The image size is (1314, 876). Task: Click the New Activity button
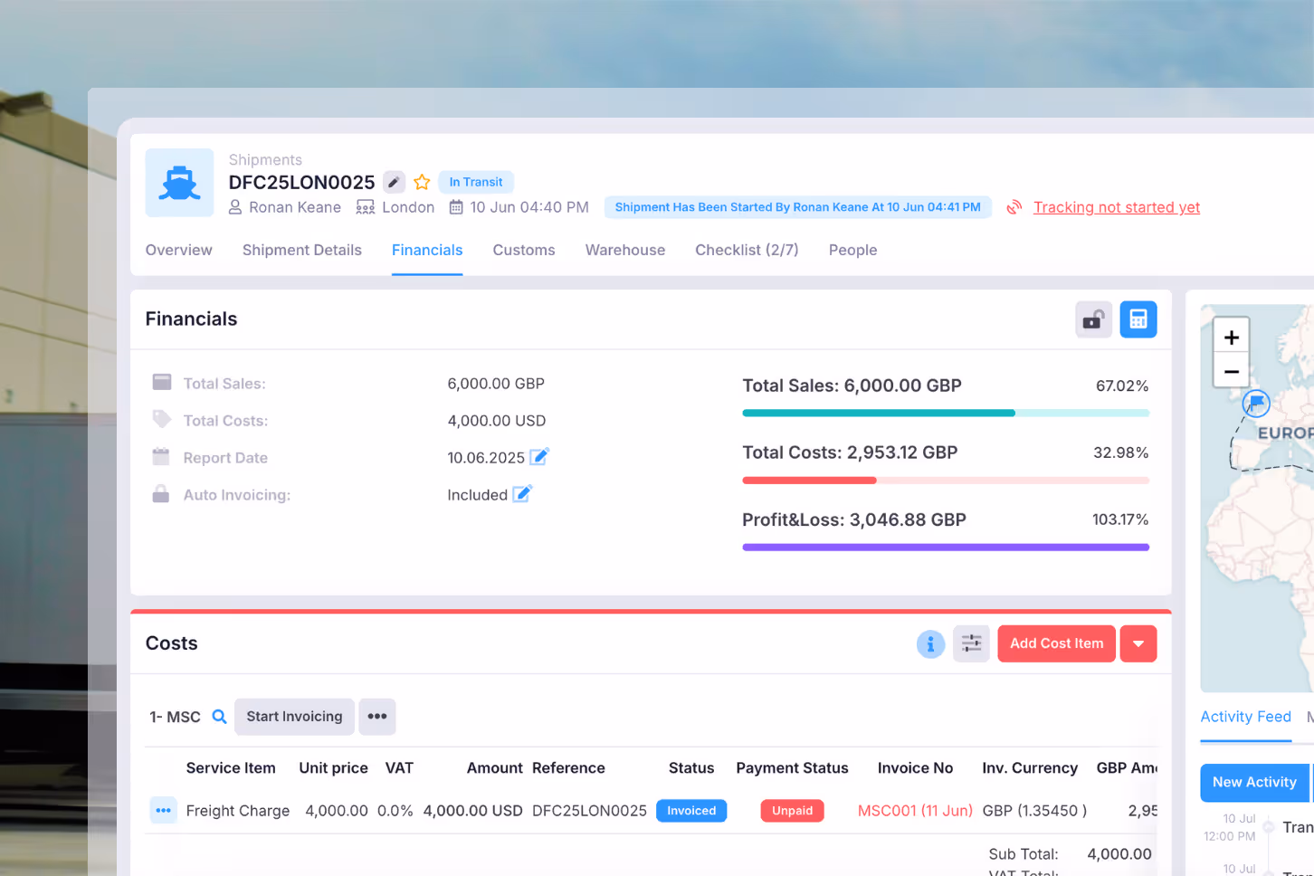[x=1254, y=783]
